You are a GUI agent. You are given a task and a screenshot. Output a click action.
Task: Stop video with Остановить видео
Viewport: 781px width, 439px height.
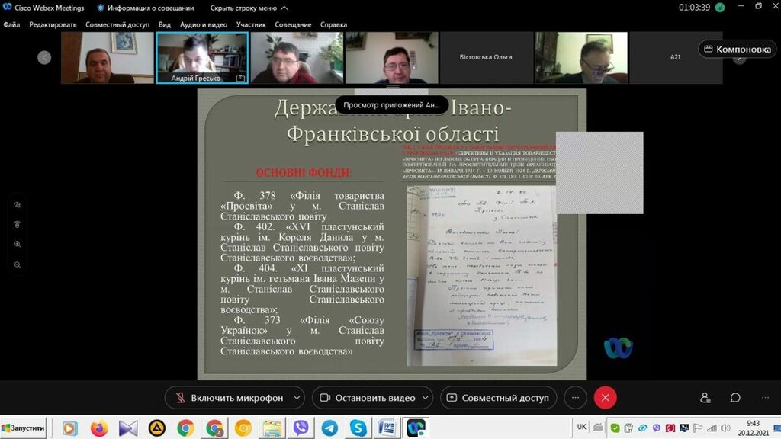pos(367,398)
